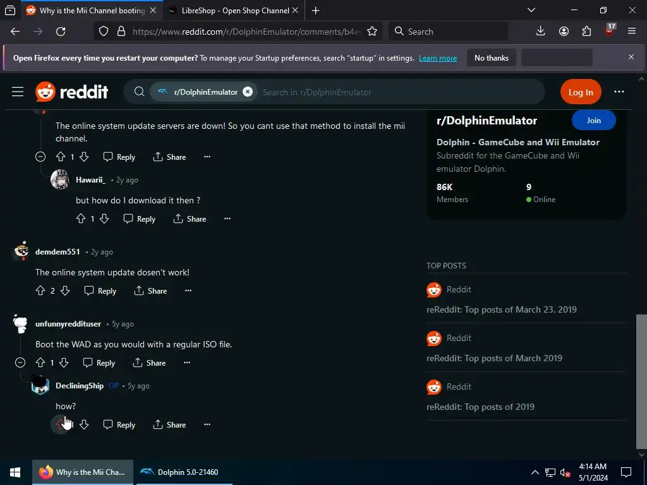The width and height of the screenshot is (647, 485).
Task: Click the Firefox View icon
Action: coord(10,10)
